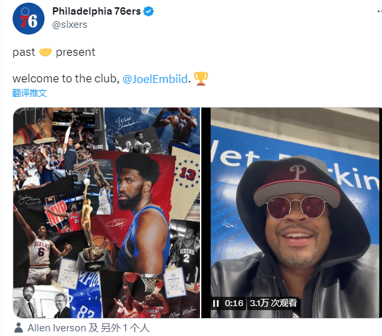Screen dimensions: 382x336
Task: Click the 翻译推文 translate tweet link
Action: click(29, 93)
